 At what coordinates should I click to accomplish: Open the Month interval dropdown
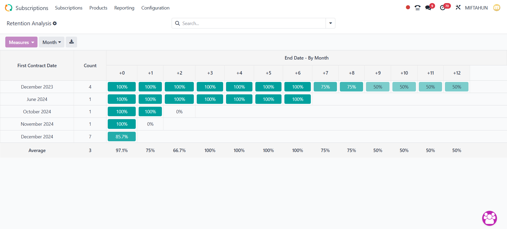[51, 42]
